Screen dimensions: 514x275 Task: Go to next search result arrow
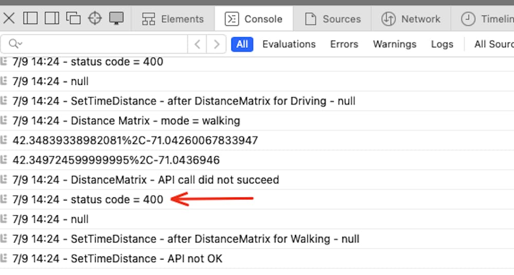tap(216, 44)
